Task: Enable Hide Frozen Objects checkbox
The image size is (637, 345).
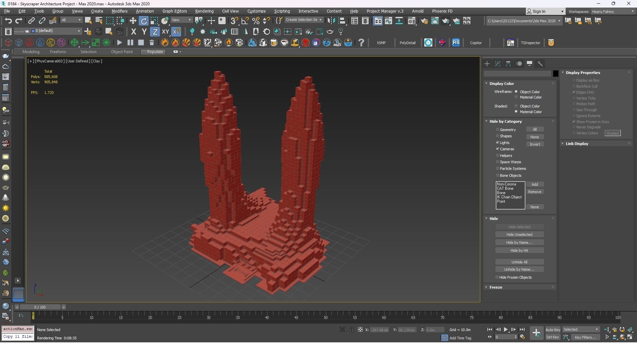Action: point(497,277)
